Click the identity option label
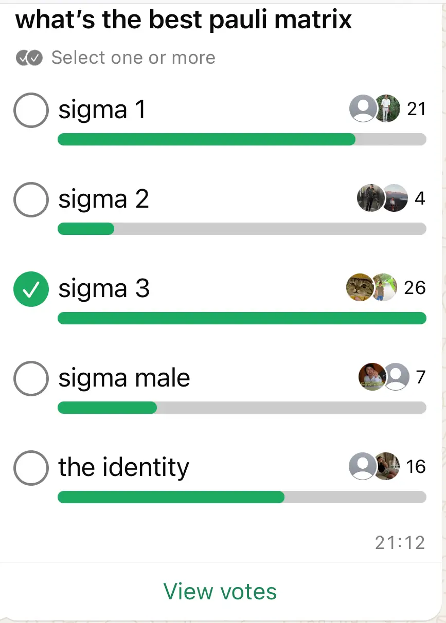Image resolution: width=446 pixels, height=623 pixels. pos(123,467)
